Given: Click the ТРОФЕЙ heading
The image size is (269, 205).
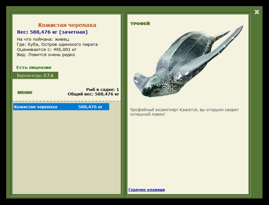Looking at the screenshot, I should point(140,24).
